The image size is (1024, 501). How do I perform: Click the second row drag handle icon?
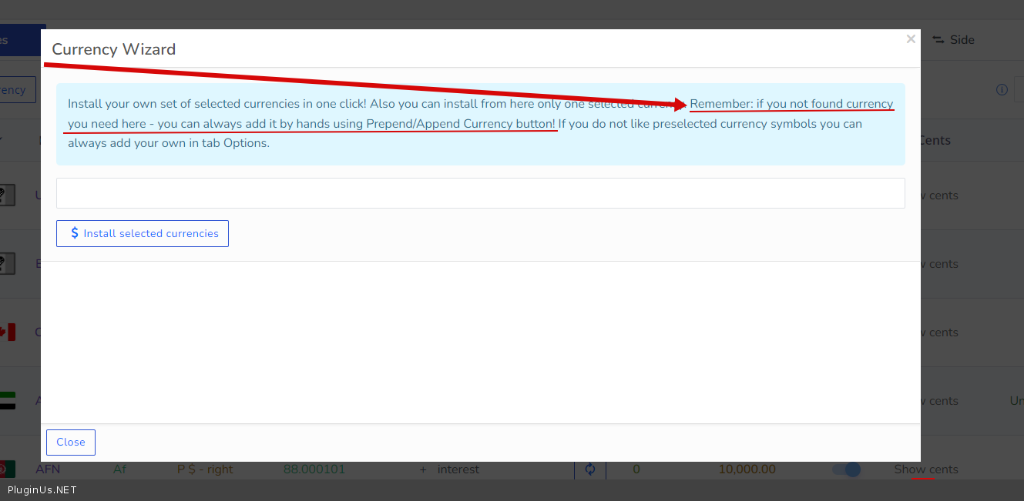point(7,264)
